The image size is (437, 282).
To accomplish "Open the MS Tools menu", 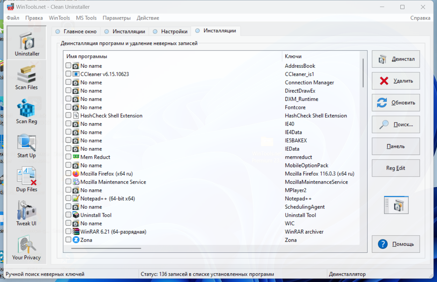I will tap(86, 18).
